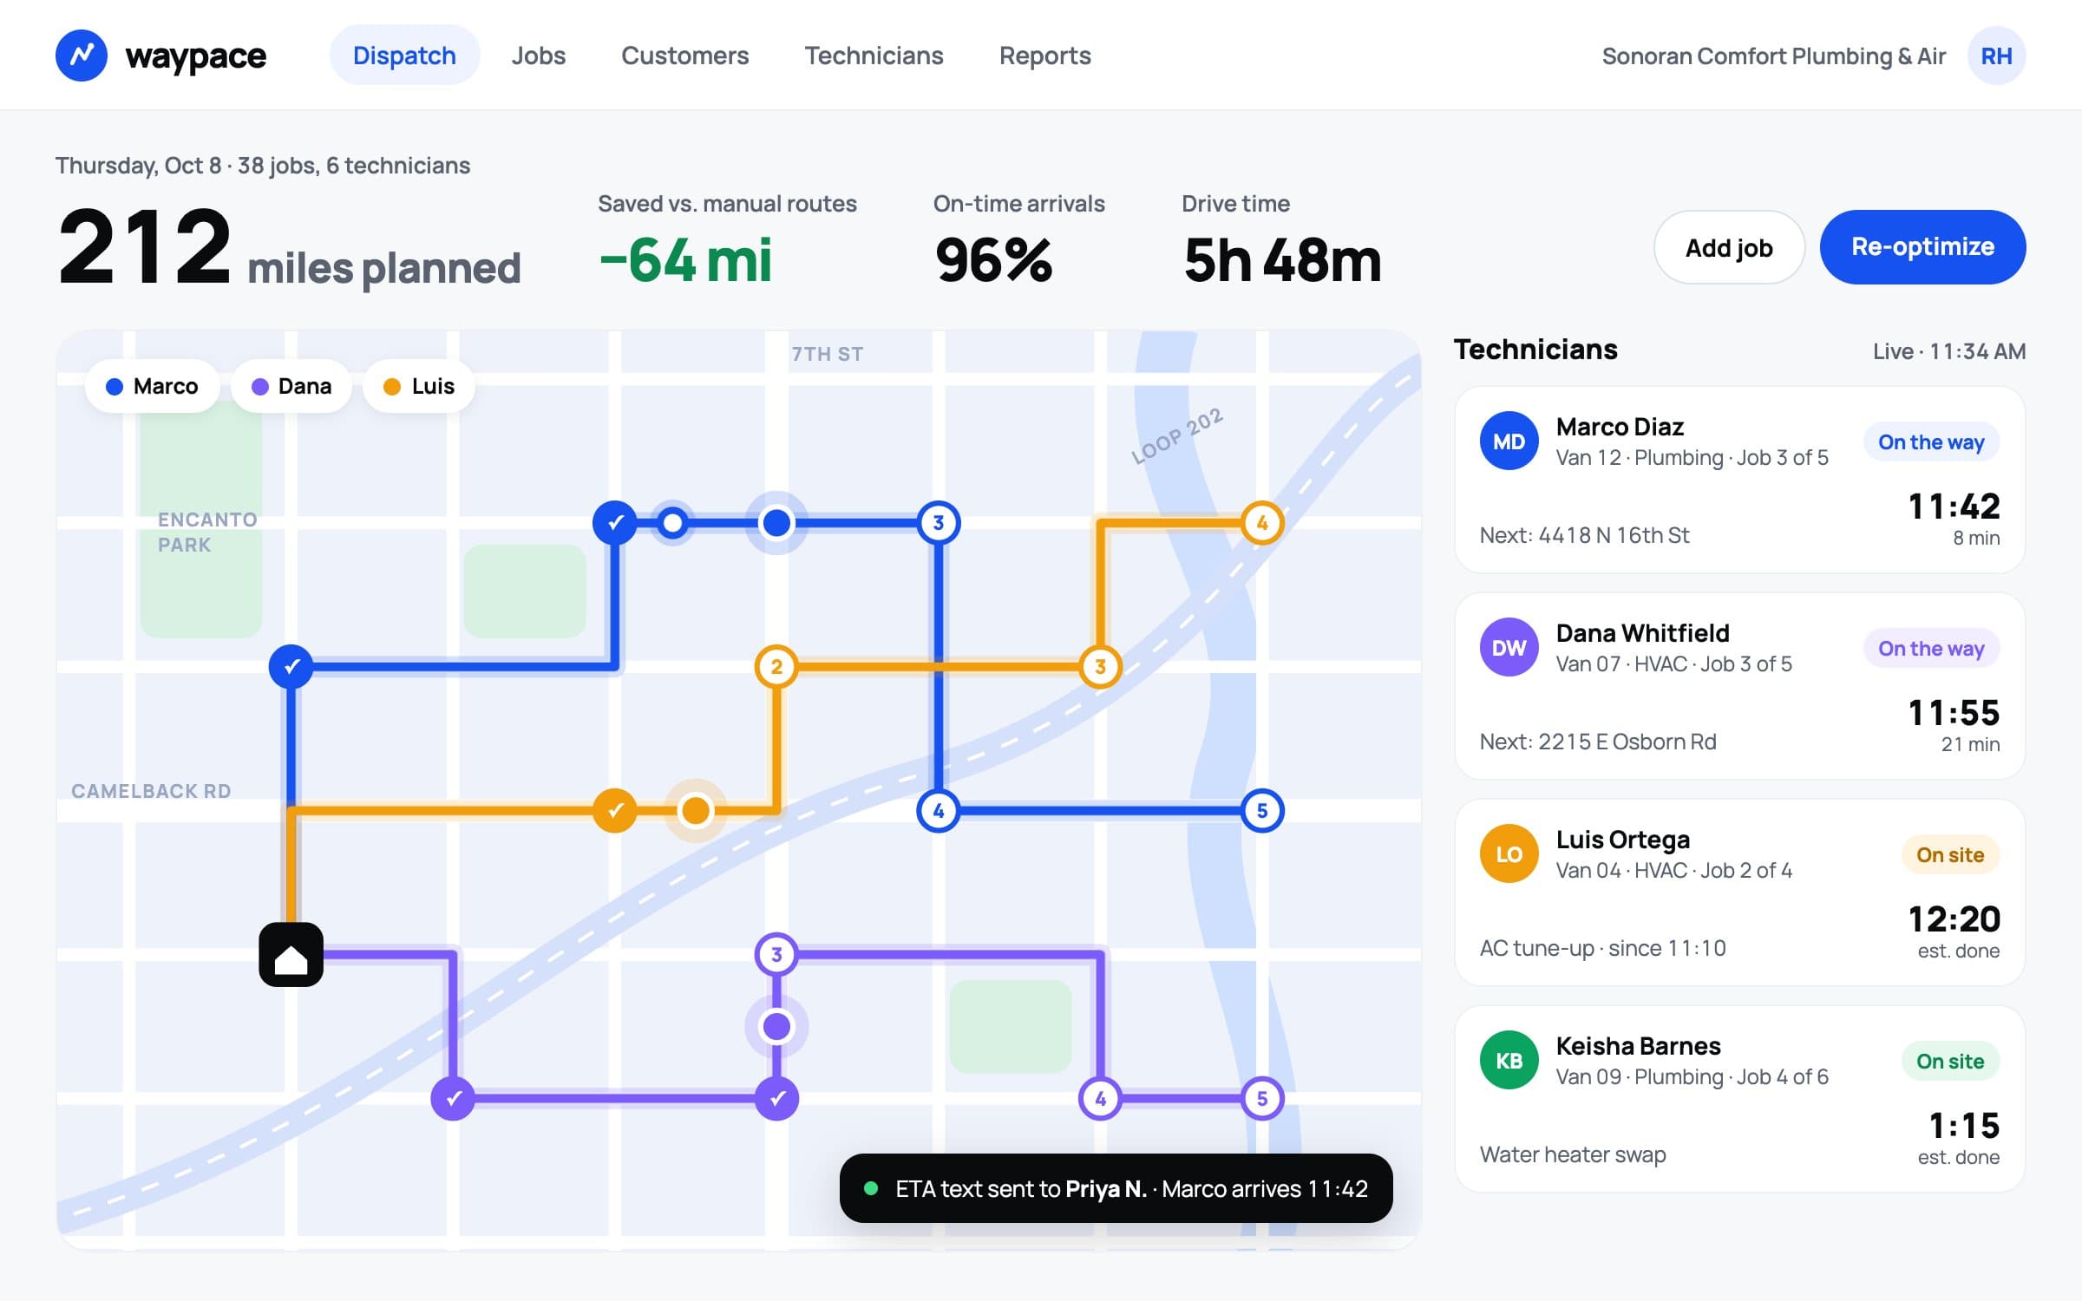
Task: Toggle Marco route in map legend
Action: click(x=152, y=386)
